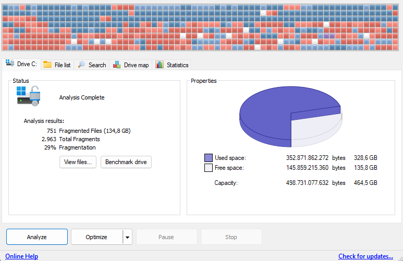Follow the Check for updates link
Screen dimensions: 403x261
tap(366, 256)
